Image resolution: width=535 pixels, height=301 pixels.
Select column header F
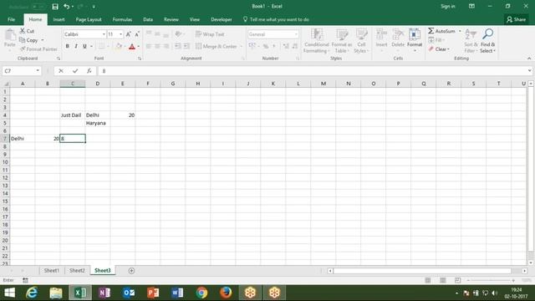[148, 84]
